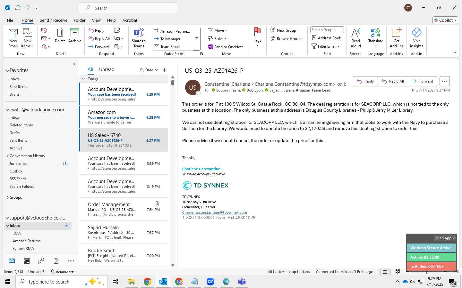The image size is (462, 288).
Task: Open the Move dropdown
Action: pos(218,30)
